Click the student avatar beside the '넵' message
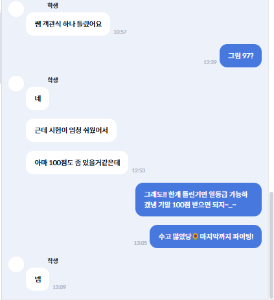This screenshot has width=274, height=300. [16, 264]
